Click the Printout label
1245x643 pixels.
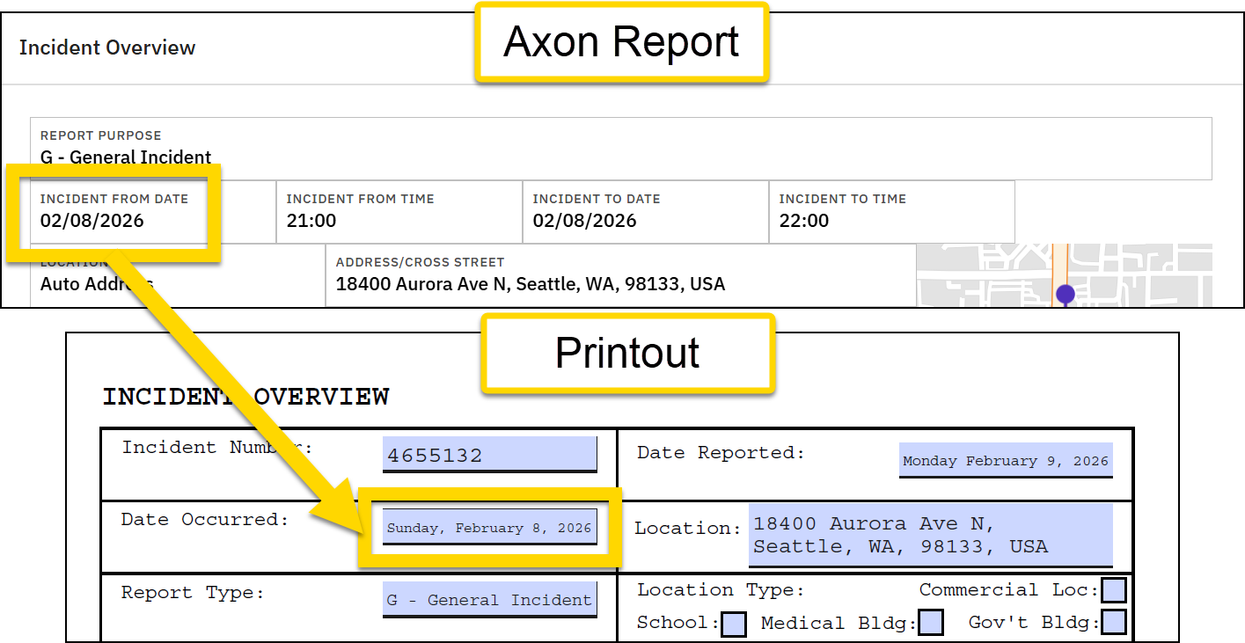click(626, 354)
